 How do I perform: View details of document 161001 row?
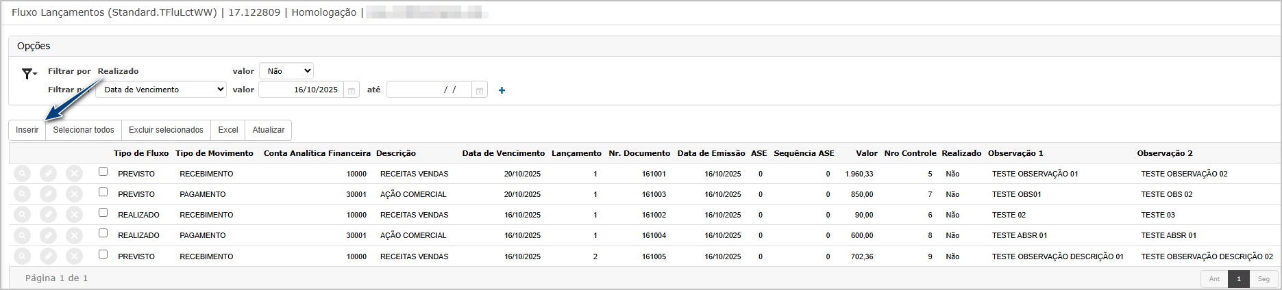pyautogui.click(x=23, y=174)
